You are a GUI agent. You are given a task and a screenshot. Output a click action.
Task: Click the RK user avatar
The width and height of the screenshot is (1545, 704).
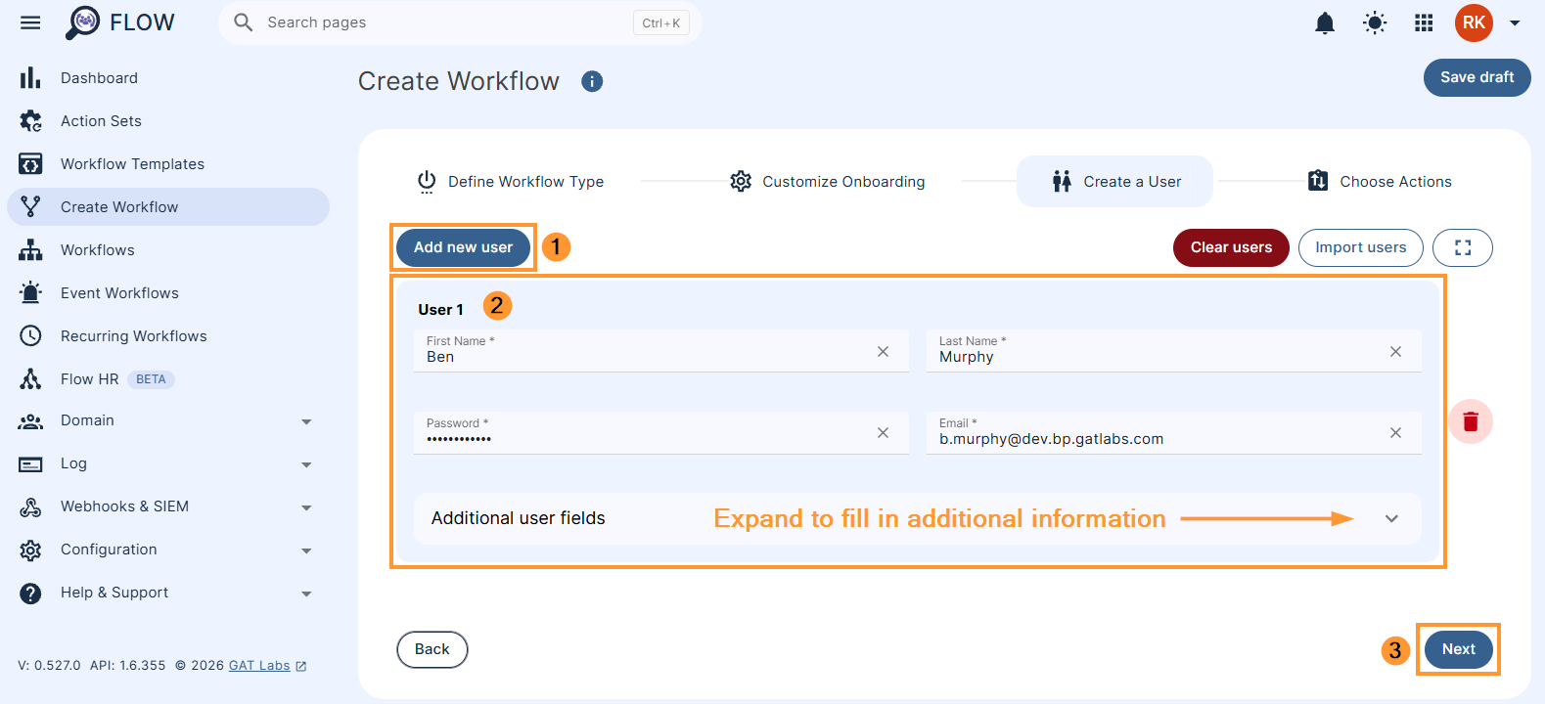1474,22
